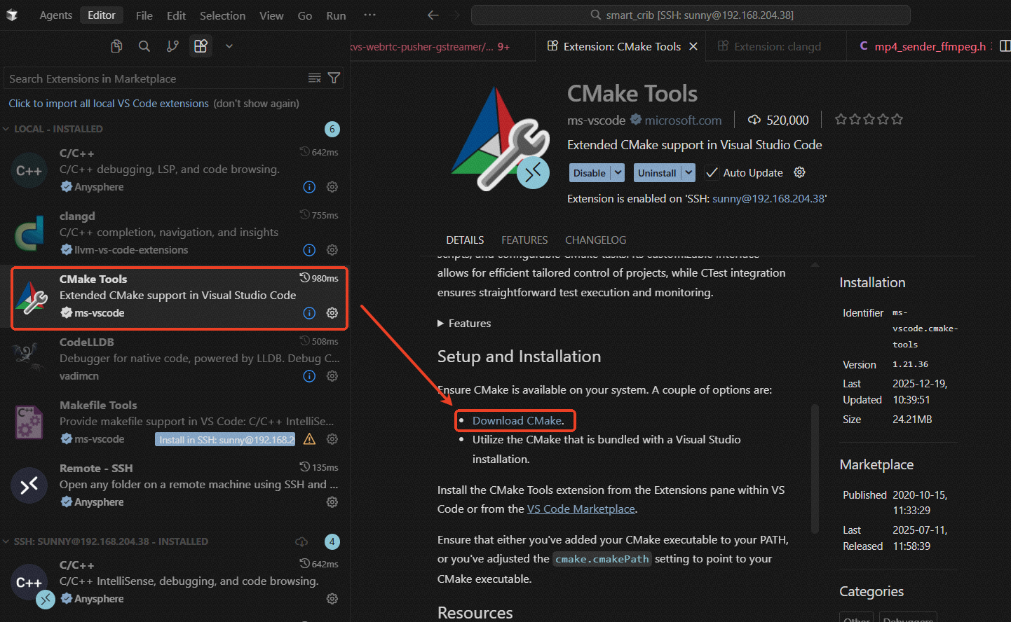Viewport: 1011px width, 622px height.
Task: Click the details pane vertical scrollbar
Action: 815,469
